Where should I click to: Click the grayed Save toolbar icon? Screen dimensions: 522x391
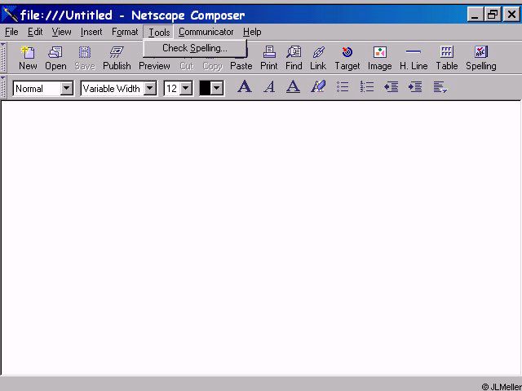(x=85, y=58)
